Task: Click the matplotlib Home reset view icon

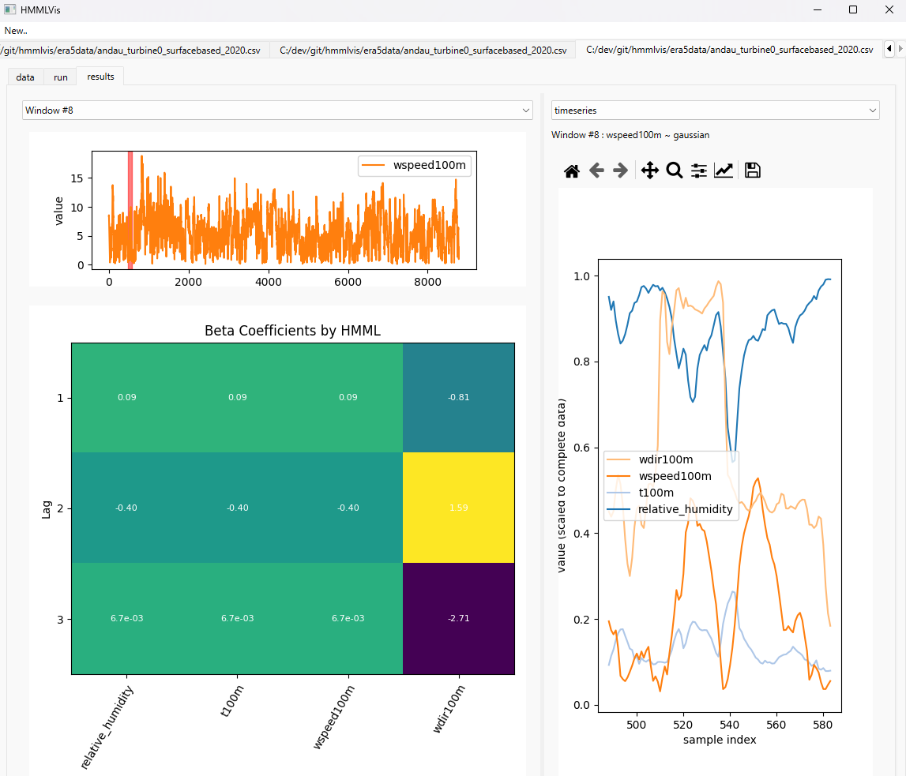Action: click(x=572, y=171)
